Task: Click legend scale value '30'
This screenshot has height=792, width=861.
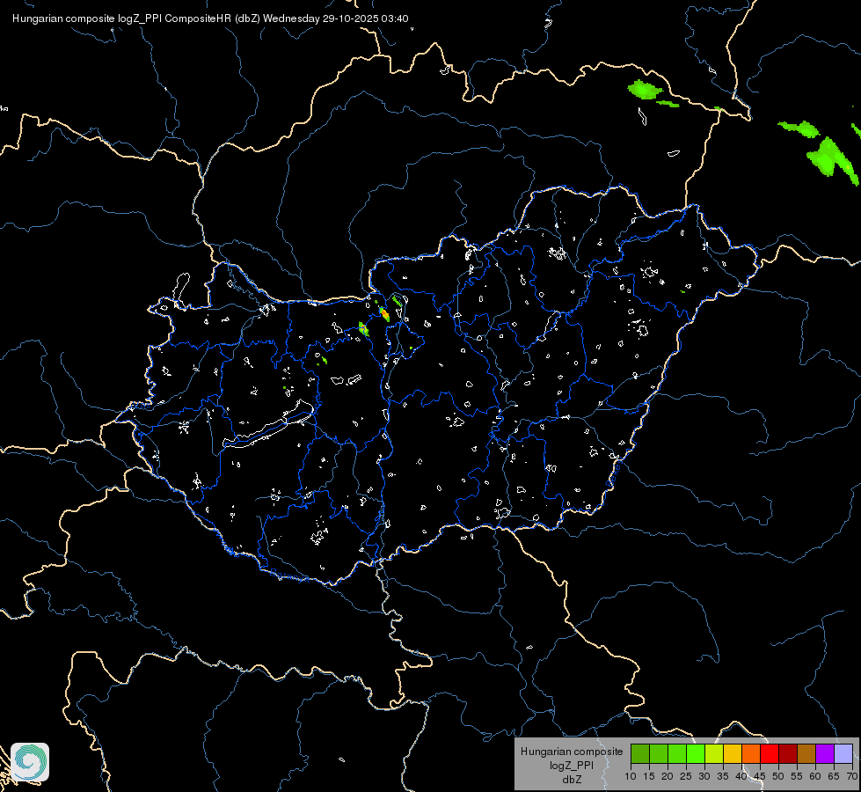Action: 704,776
